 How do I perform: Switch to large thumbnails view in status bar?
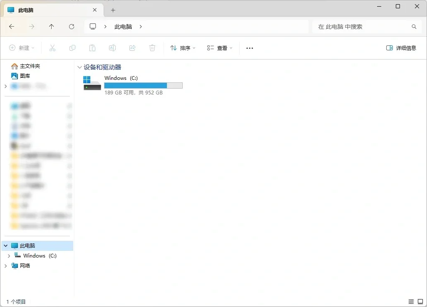[420, 302]
